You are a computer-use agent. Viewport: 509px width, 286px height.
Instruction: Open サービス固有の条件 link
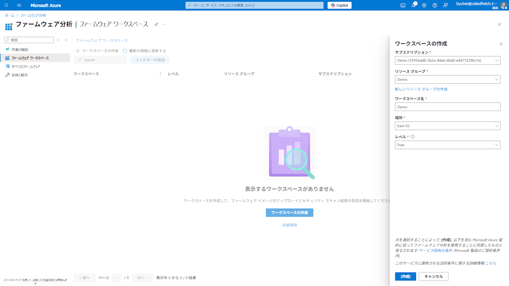point(436,250)
